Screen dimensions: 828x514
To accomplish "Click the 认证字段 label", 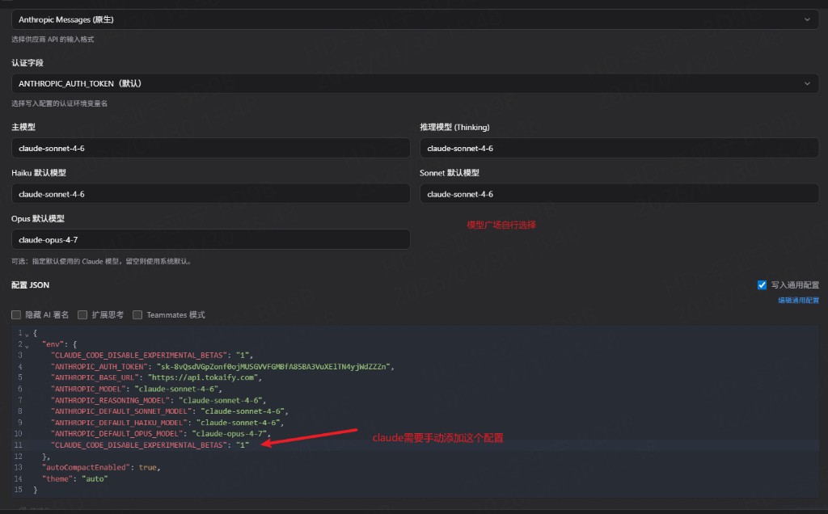I will [27, 63].
